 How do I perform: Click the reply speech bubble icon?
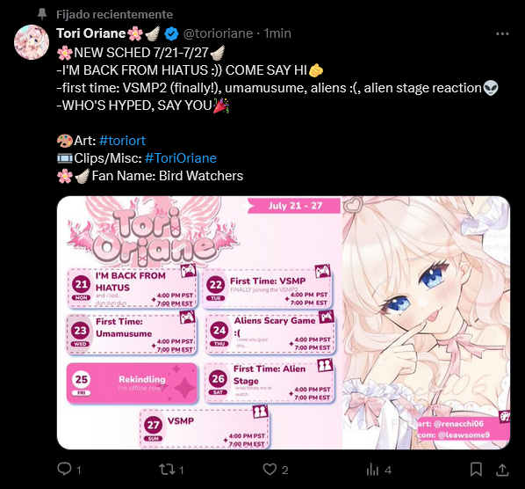(x=64, y=469)
